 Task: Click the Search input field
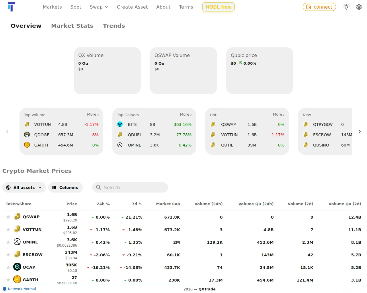pos(130,187)
